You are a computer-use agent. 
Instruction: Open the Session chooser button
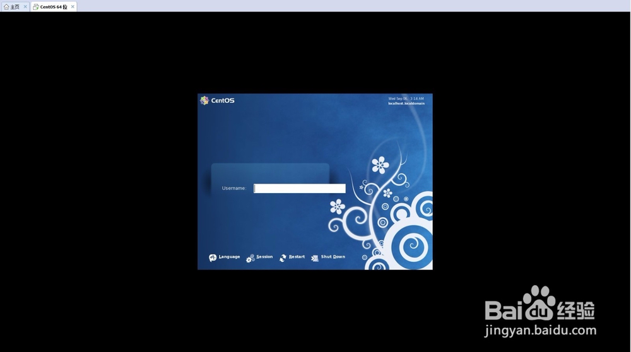click(259, 257)
